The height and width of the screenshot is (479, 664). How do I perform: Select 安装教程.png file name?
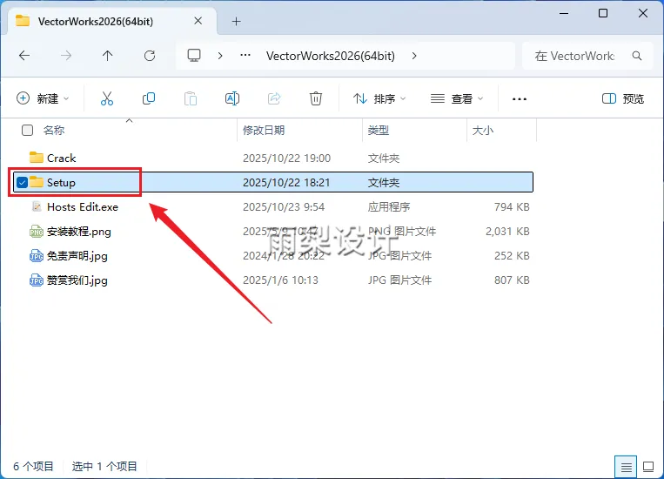click(x=79, y=232)
